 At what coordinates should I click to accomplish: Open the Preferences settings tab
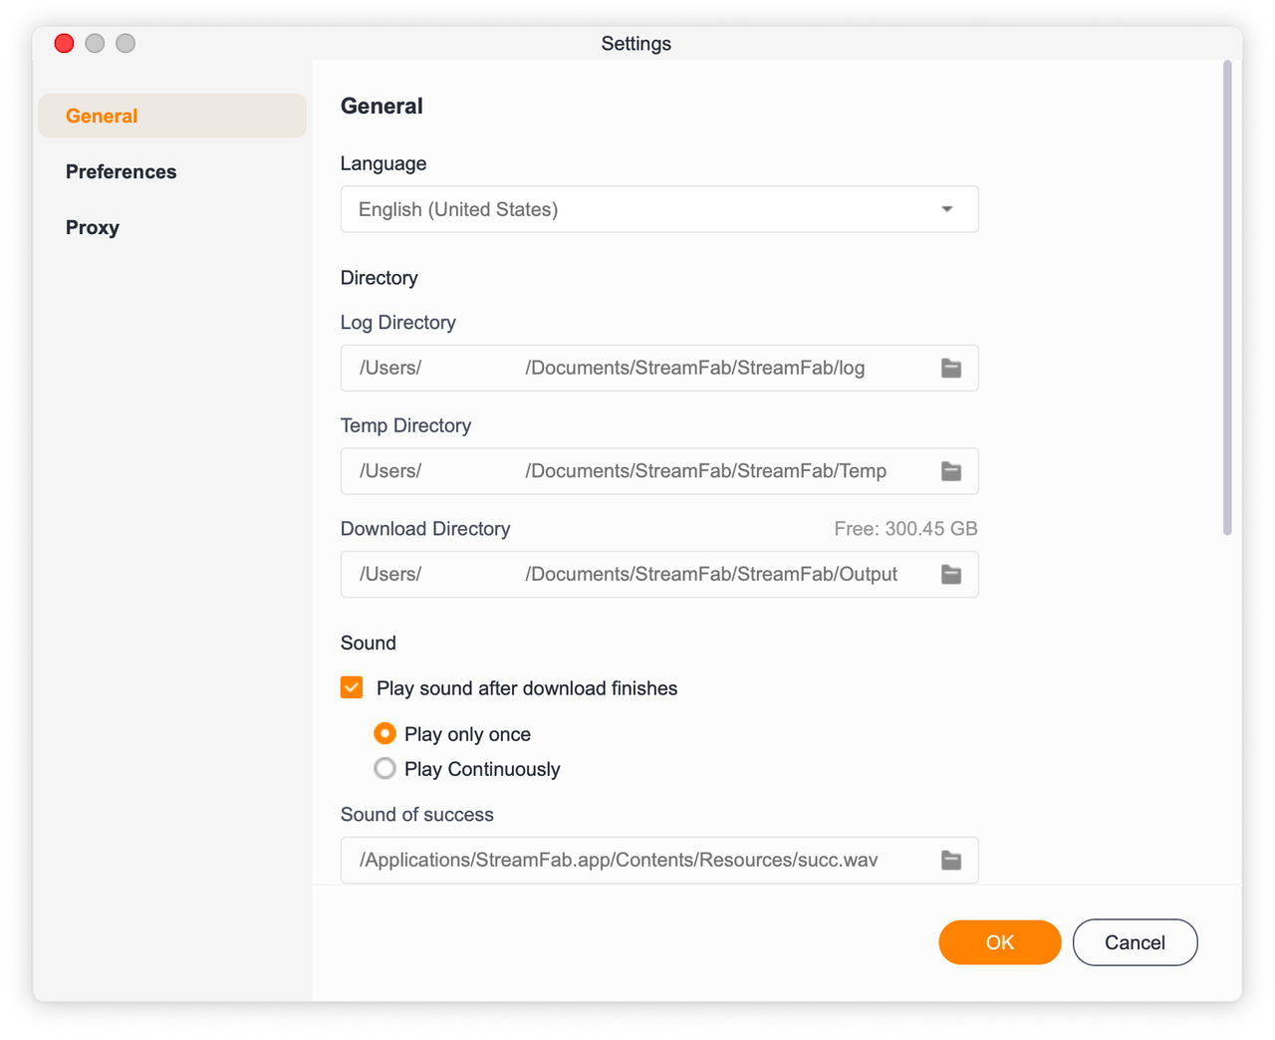tap(121, 172)
